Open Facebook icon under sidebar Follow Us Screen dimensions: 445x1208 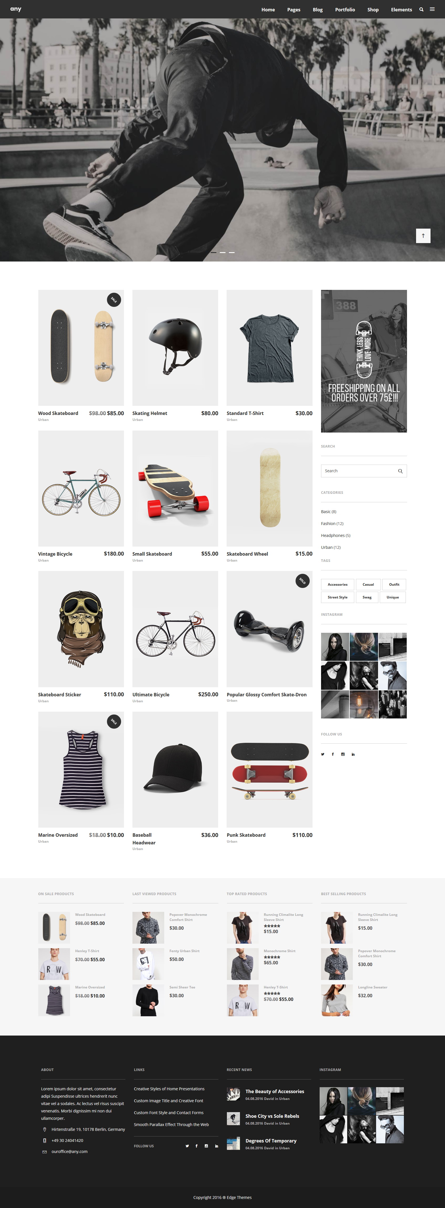click(333, 754)
